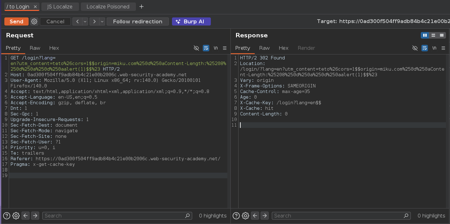Select top-bottom split layout view
The image size is (450, 224).
[433, 35]
